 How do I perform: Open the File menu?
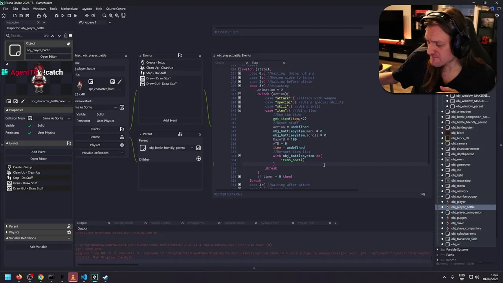pyautogui.click(x=6, y=9)
